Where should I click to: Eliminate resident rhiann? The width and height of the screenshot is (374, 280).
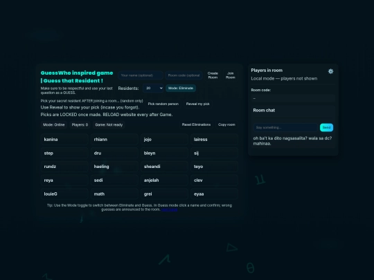pyautogui.click(x=114, y=139)
